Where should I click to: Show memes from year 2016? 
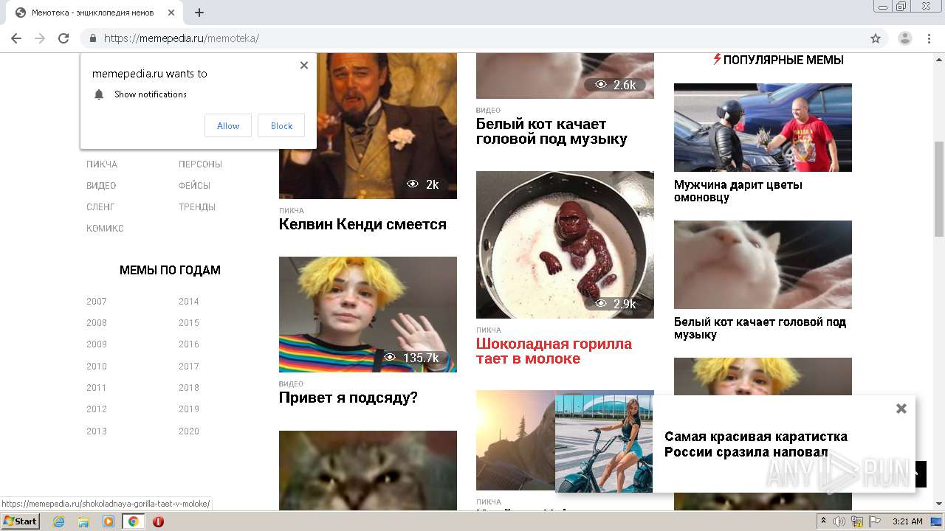[x=189, y=344]
